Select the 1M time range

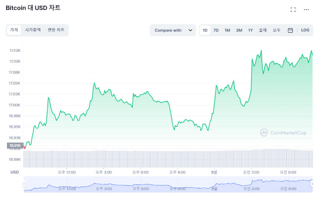point(227,30)
